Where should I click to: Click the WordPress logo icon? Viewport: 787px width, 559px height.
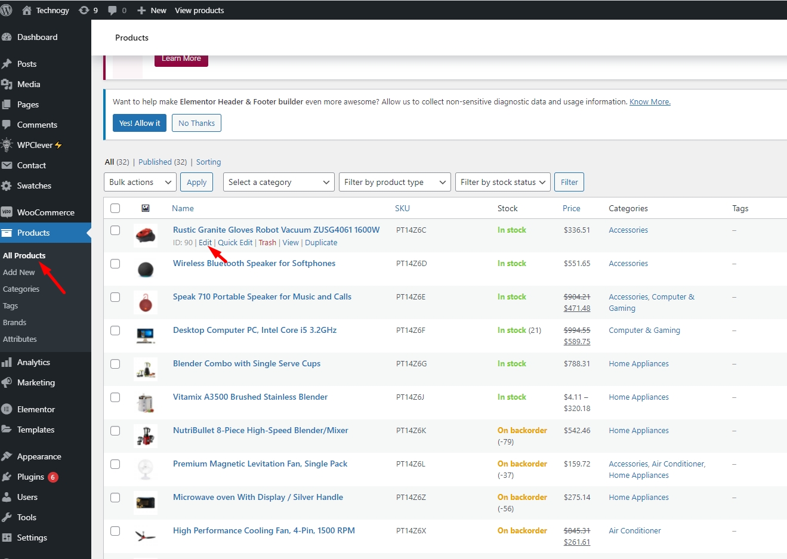pos(7,10)
